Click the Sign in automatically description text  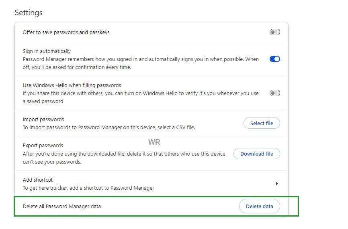pyautogui.click(x=141, y=63)
